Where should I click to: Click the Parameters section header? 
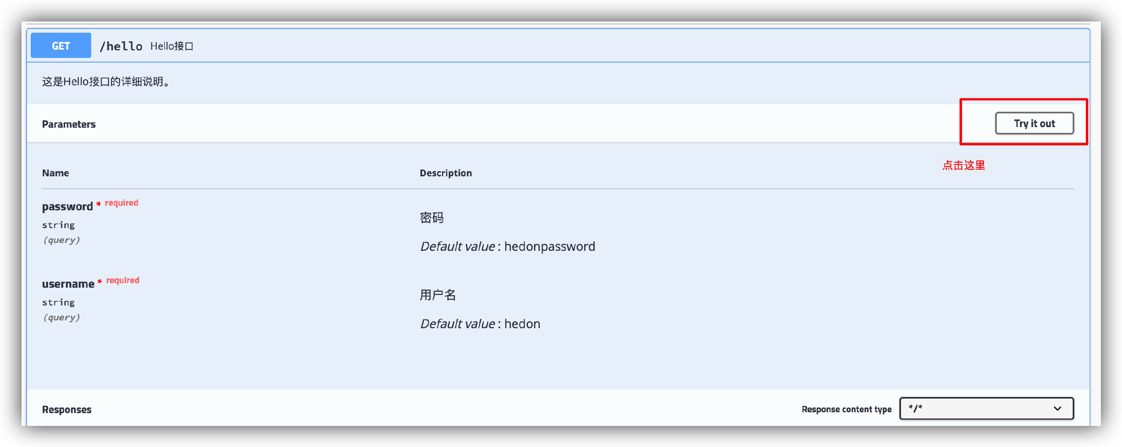click(x=68, y=124)
